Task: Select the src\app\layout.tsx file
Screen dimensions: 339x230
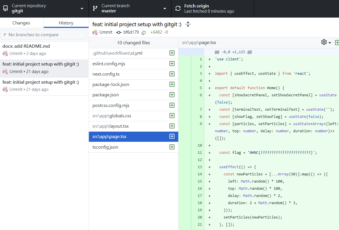Action: tap(133, 126)
